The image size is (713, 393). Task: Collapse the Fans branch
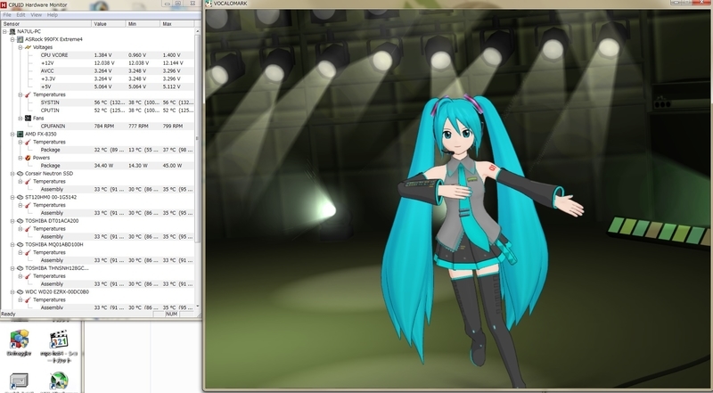pos(20,119)
